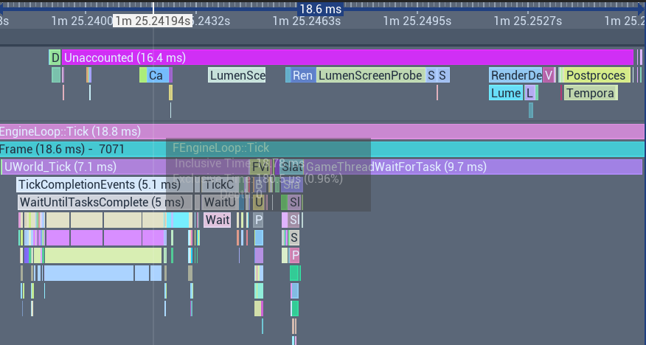
Task: Click the pink V event block
Action: [549, 75]
